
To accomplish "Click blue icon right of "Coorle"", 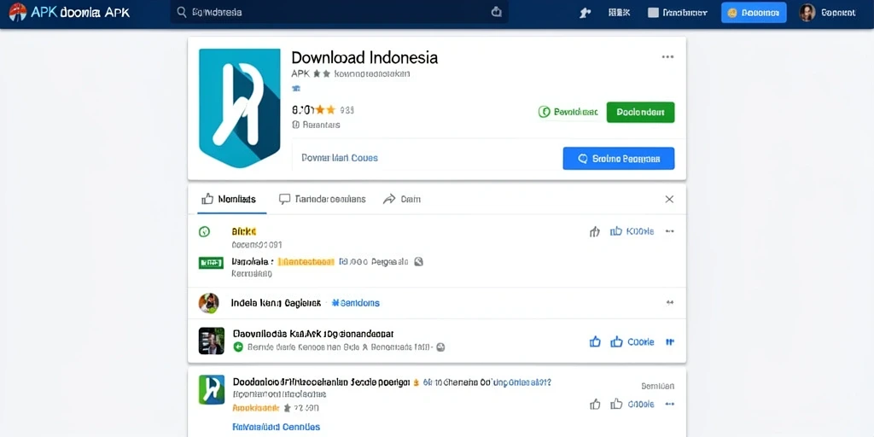I will 670,342.
